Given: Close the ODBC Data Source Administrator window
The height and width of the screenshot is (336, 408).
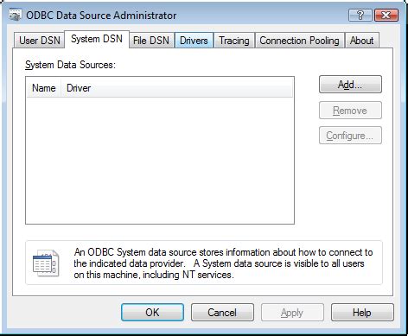Looking at the screenshot, I should [x=386, y=15].
